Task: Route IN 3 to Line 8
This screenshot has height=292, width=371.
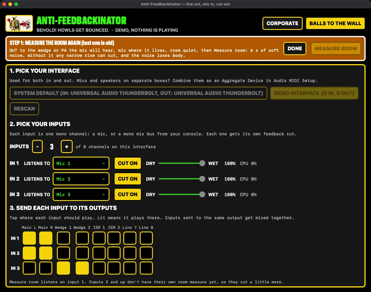Action: tap(146, 268)
